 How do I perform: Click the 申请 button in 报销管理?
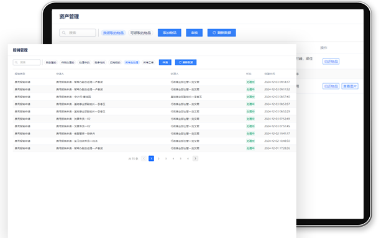165,62
